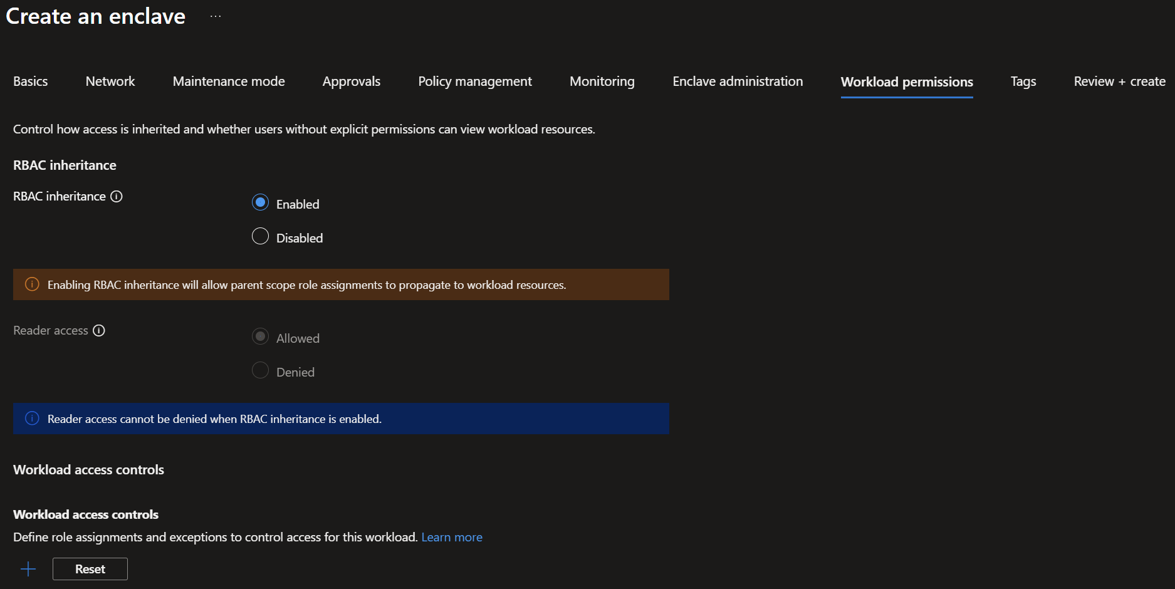Click the Create an enclave page title
Viewport: 1175px width, 589px height.
95,16
